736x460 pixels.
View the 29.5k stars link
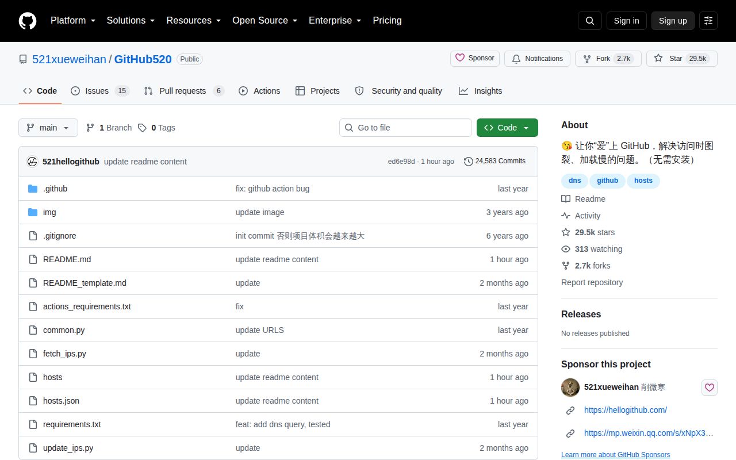(x=588, y=232)
